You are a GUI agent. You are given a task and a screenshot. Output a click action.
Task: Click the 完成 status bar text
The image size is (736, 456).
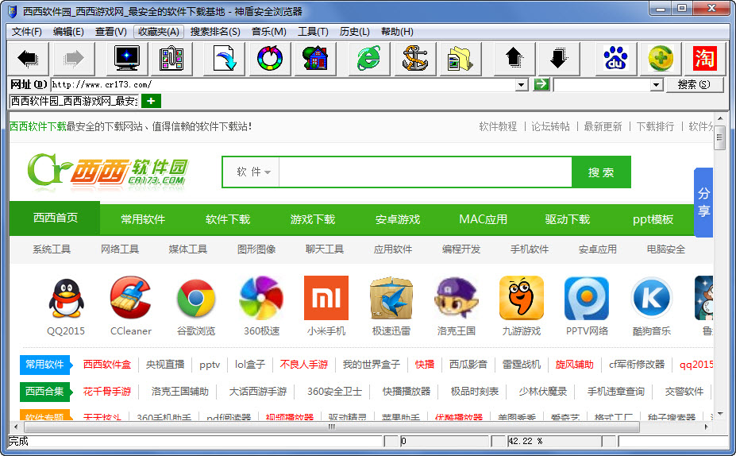click(x=19, y=441)
